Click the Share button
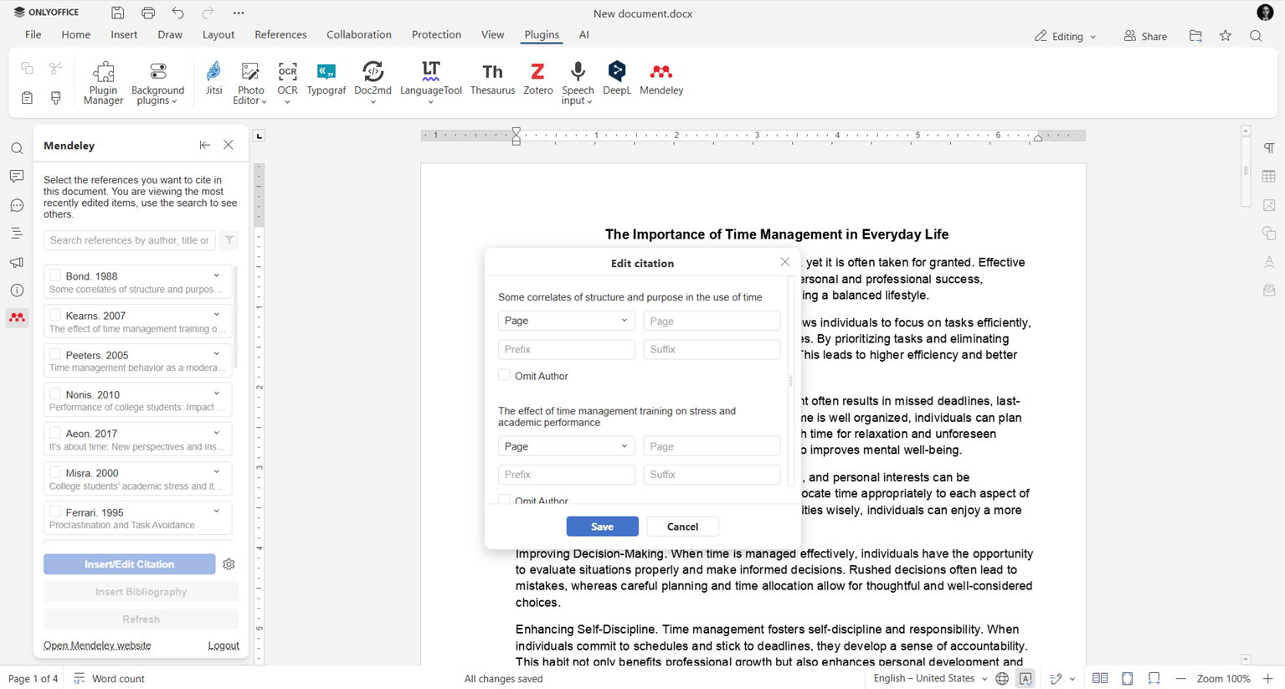The height and width of the screenshot is (689, 1285). coord(1145,36)
